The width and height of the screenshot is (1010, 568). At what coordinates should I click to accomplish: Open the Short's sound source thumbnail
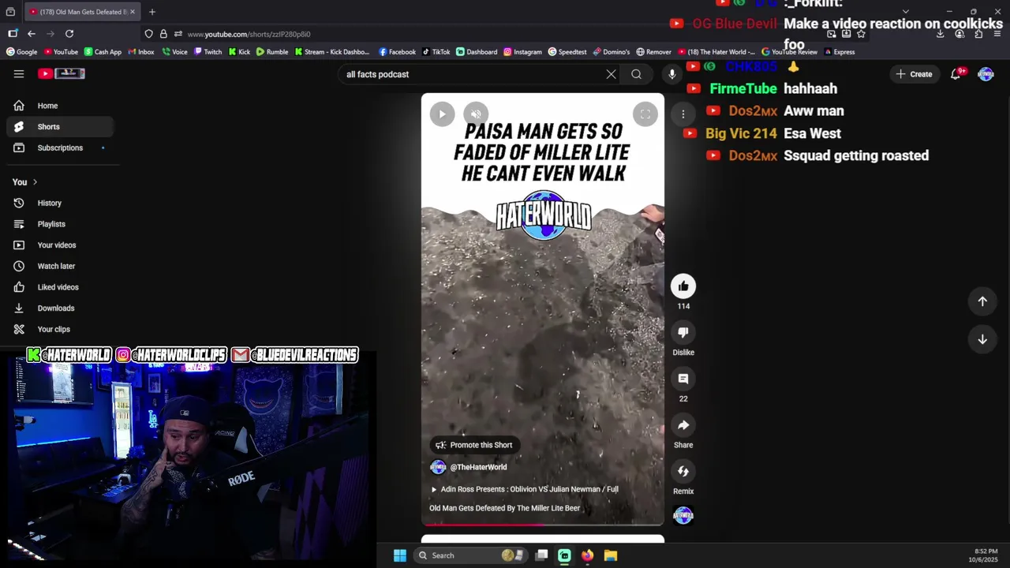pyautogui.click(x=683, y=516)
